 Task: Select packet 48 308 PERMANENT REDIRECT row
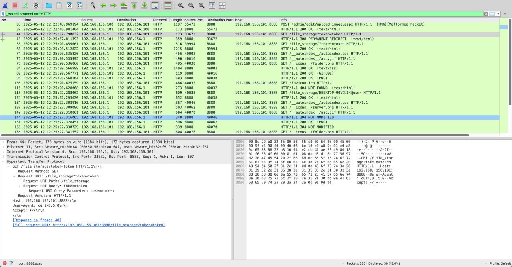coord(249,39)
